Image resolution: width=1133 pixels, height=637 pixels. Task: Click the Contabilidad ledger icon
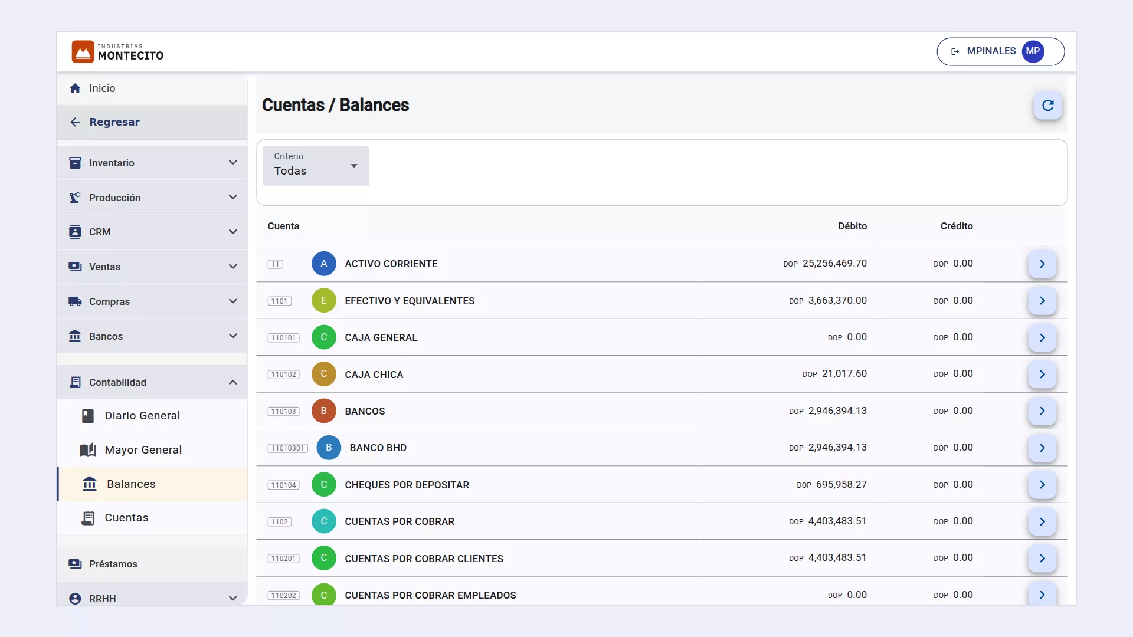[x=75, y=382]
